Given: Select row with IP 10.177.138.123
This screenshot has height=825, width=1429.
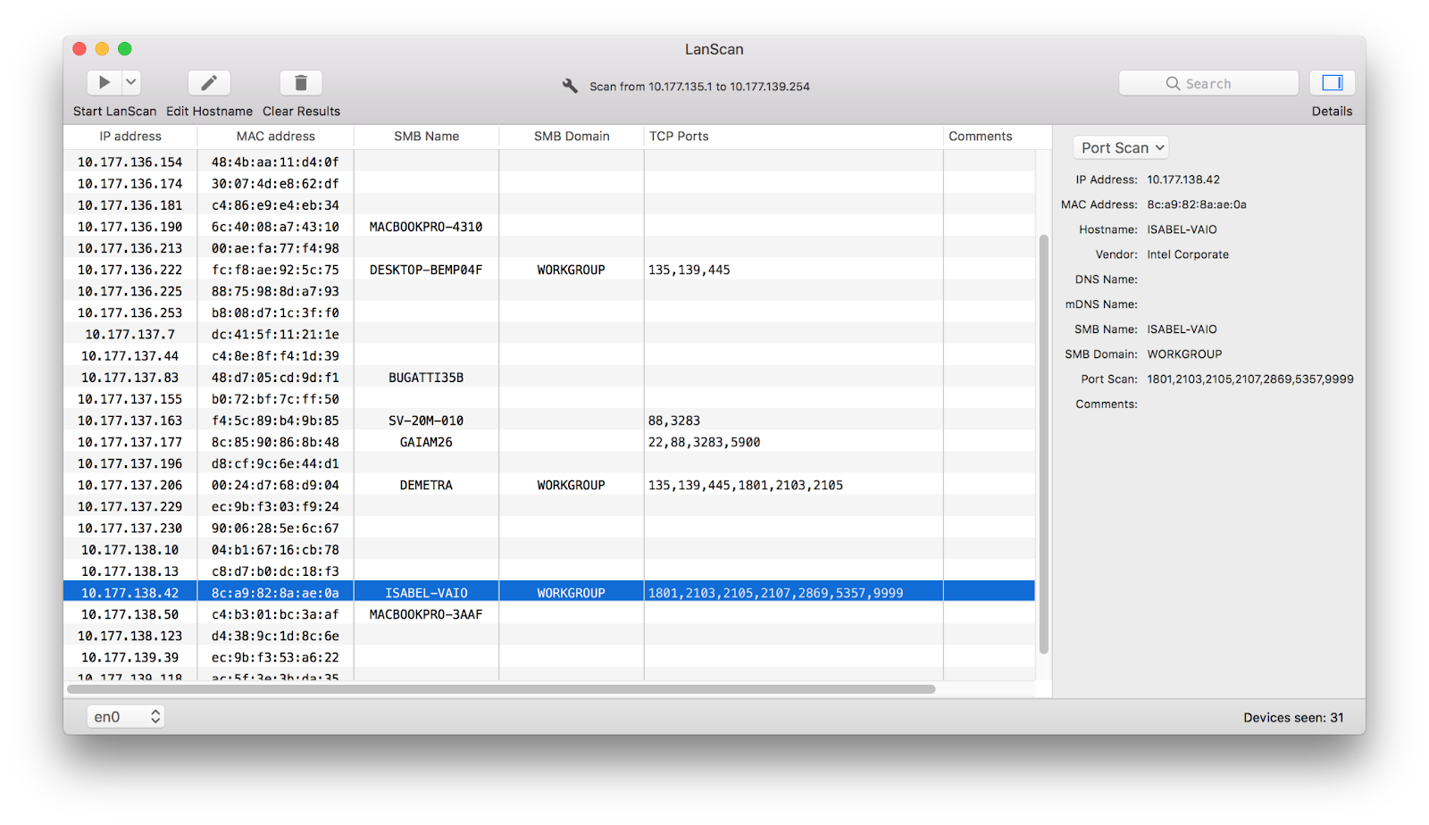Looking at the screenshot, I should click(549, 636).
